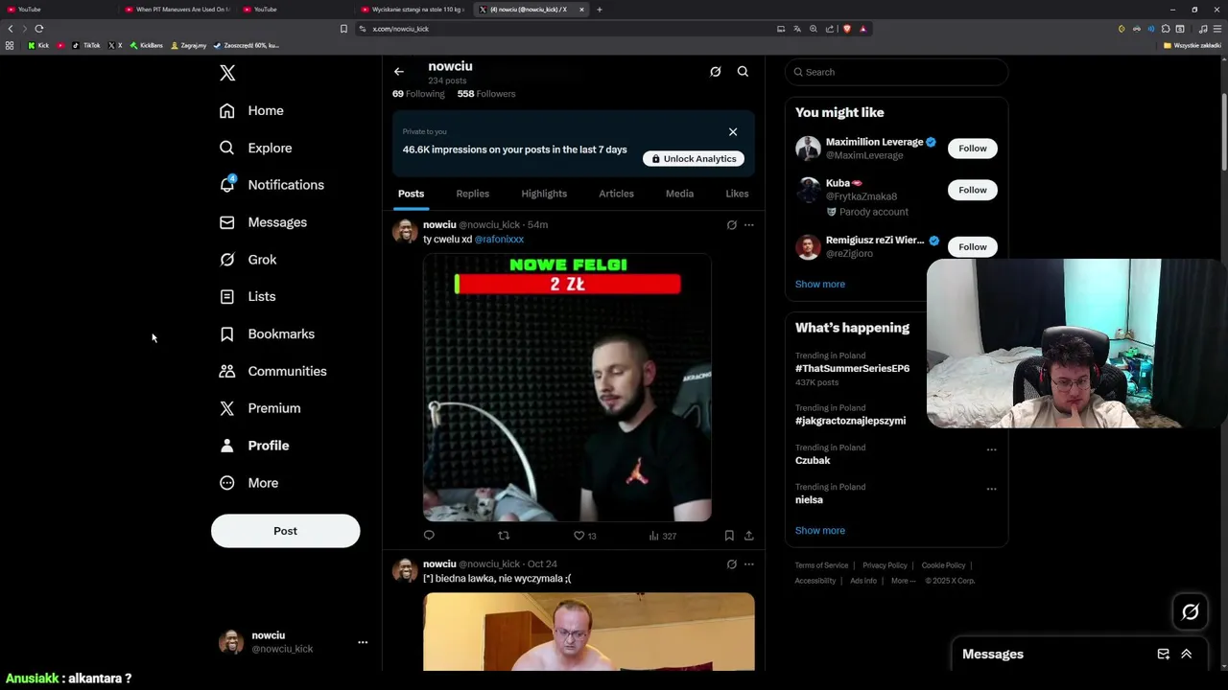
Task: Click the Unlock Analytics button
Action: [694, 159]
